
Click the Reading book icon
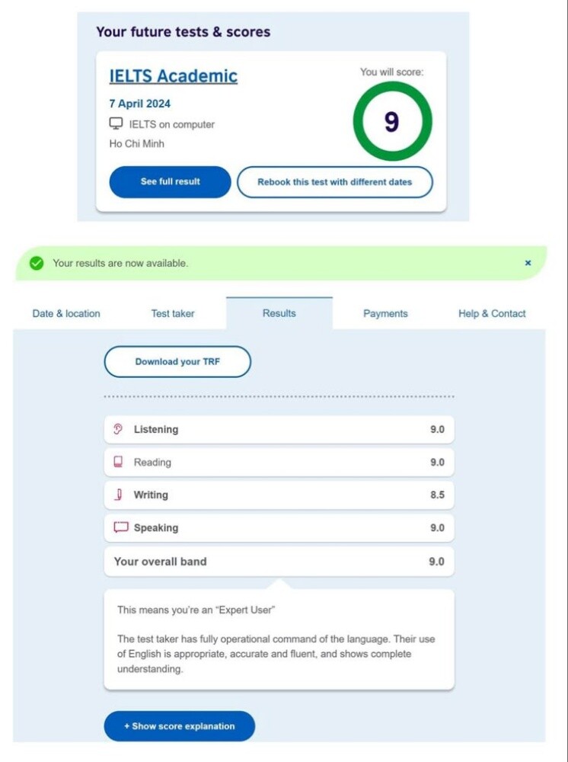pos(118,462)
